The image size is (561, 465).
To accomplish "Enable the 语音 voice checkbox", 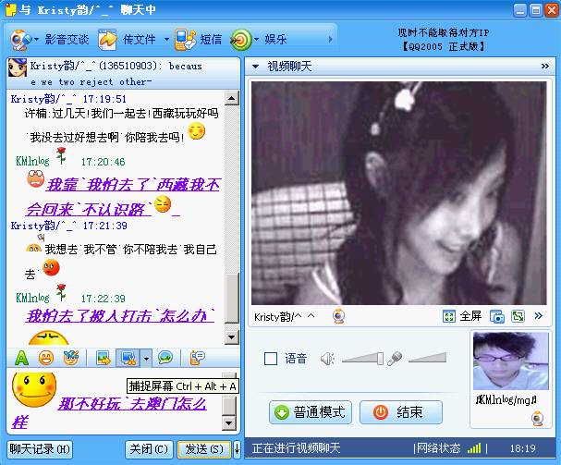I will (271, 359).
